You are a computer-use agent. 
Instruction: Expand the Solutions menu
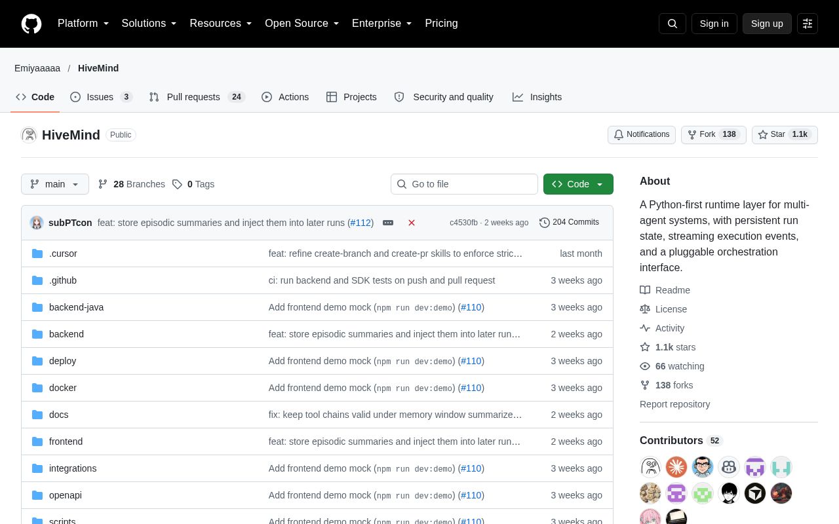pyautogui.click(x=149, y=24)
